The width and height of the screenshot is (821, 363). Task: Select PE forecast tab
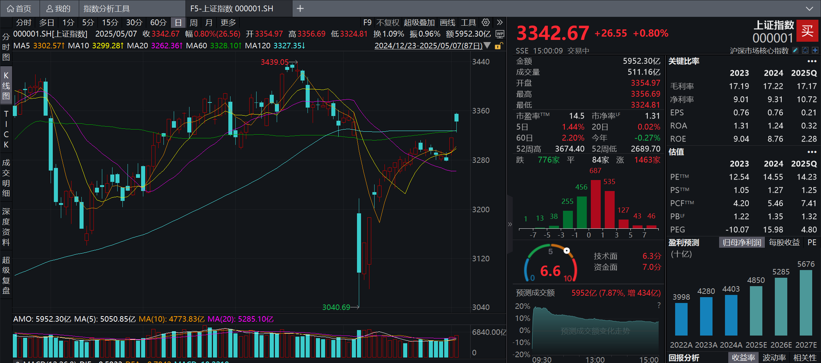point(812,243)
